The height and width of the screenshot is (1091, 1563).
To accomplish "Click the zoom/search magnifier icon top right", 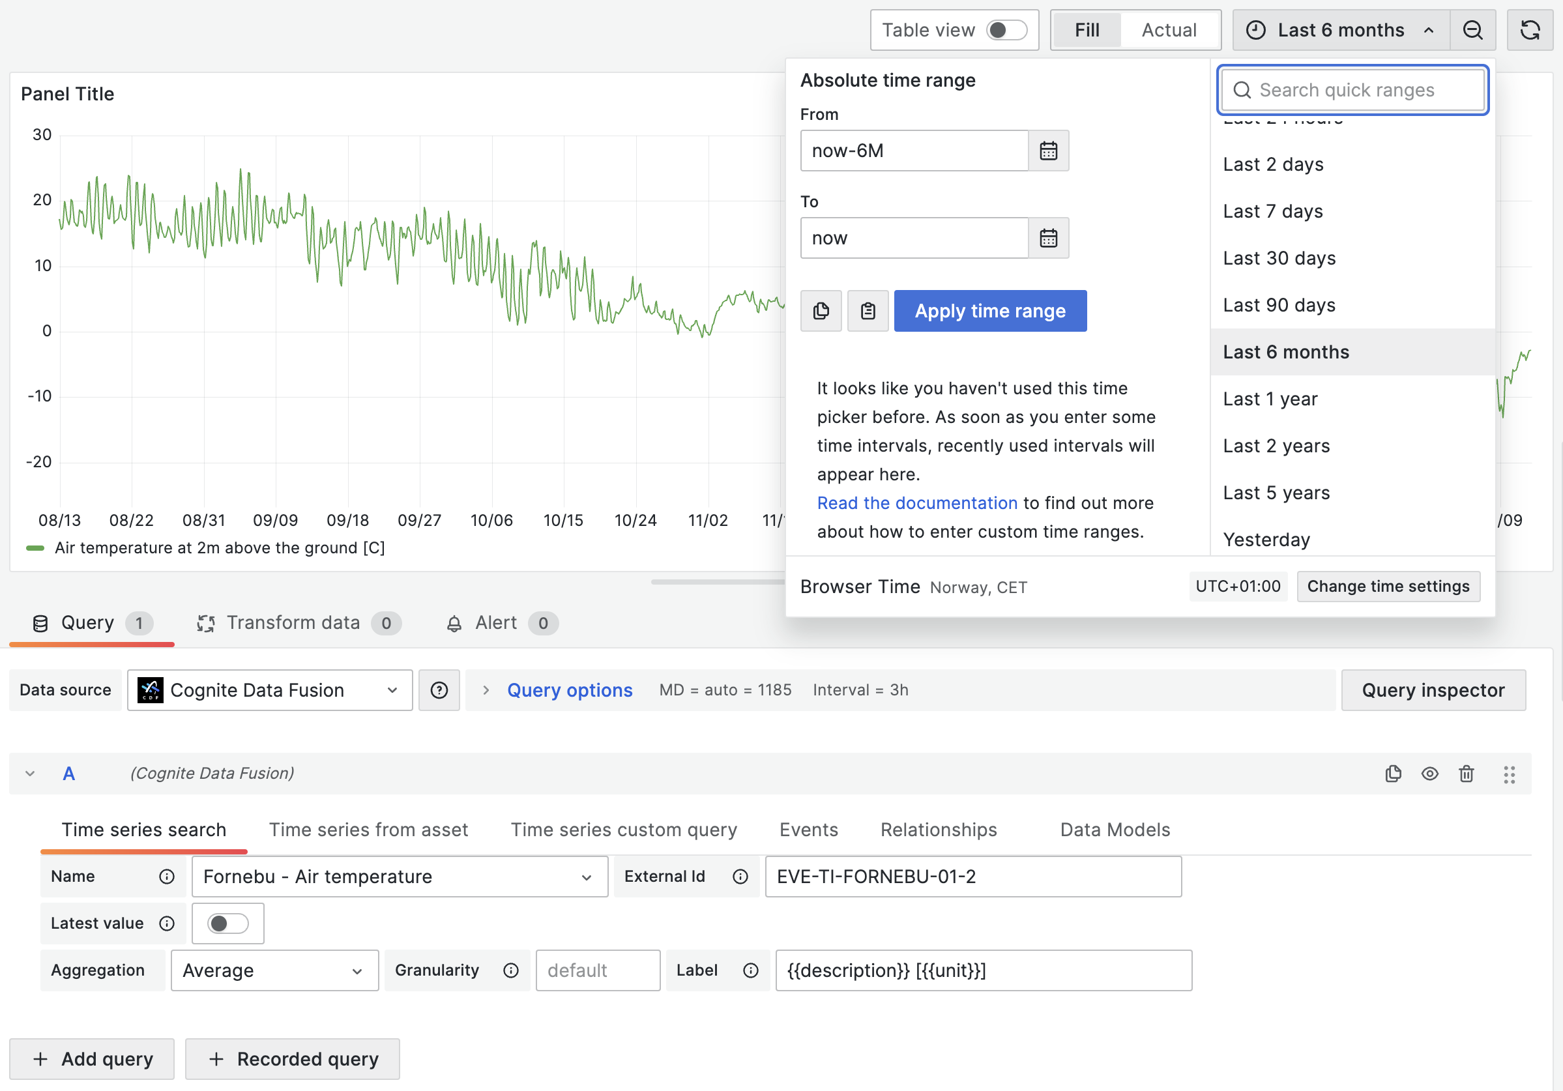I will [1474, 29].
